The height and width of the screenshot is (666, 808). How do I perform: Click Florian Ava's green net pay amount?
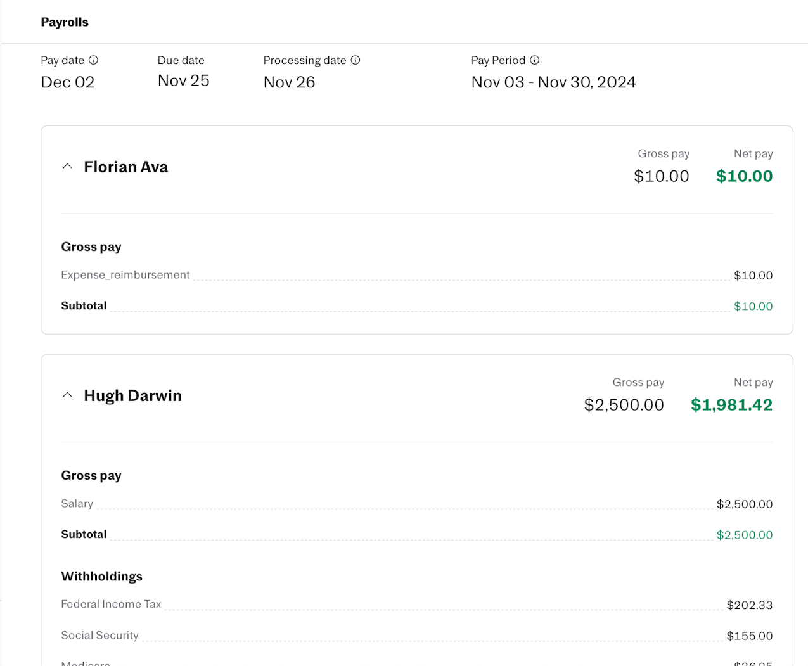point(744,176)
